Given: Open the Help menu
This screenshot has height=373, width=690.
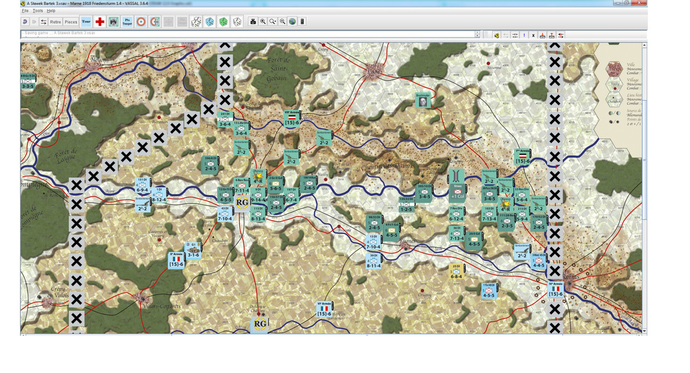Looking at the screenshot, I should coord(51,11).
